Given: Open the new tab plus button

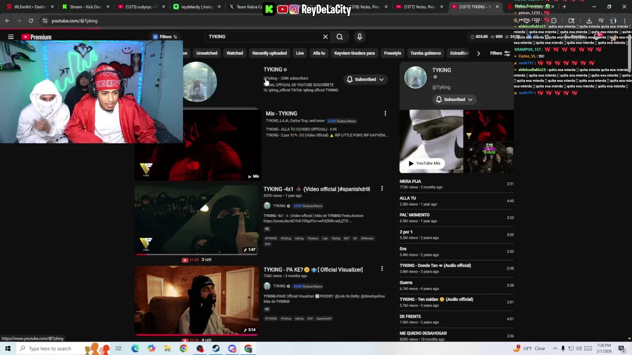Looking at the screenshot, I should 564,7.
